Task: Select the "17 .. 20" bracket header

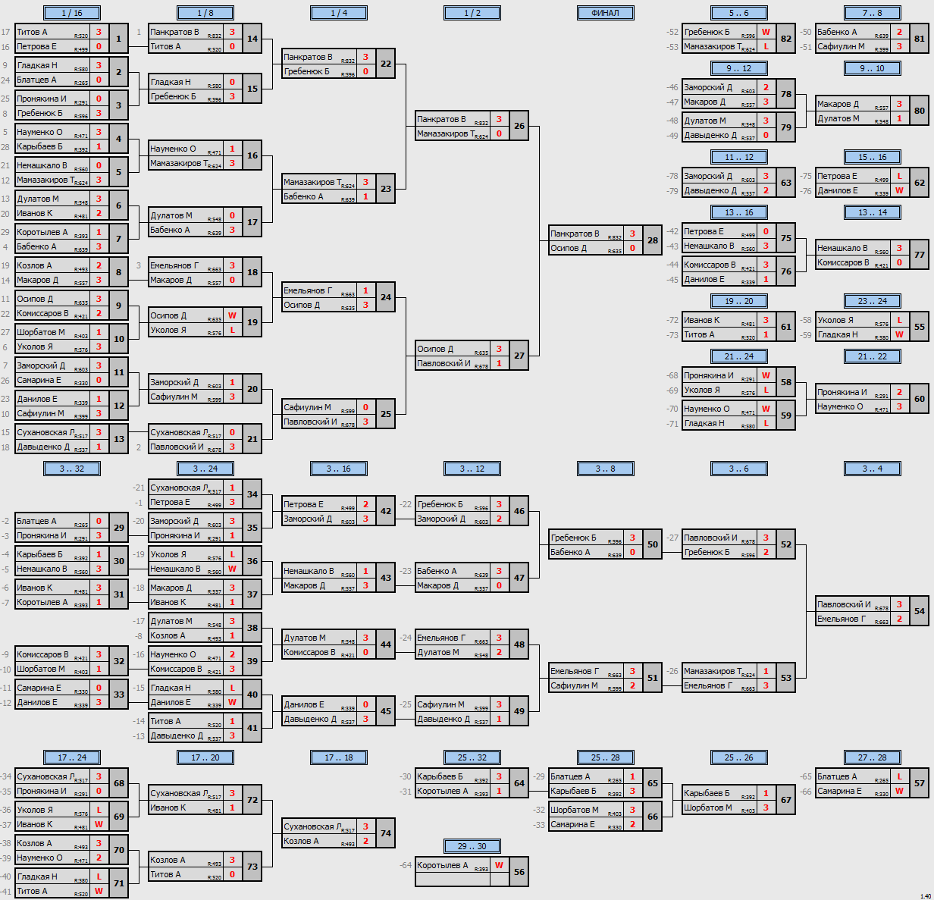Action: [x=205, y=757]
